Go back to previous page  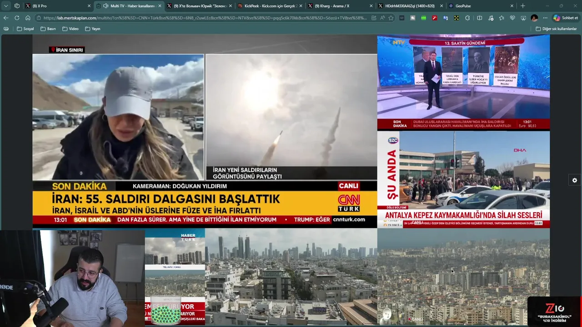click(x=6, y=18)
